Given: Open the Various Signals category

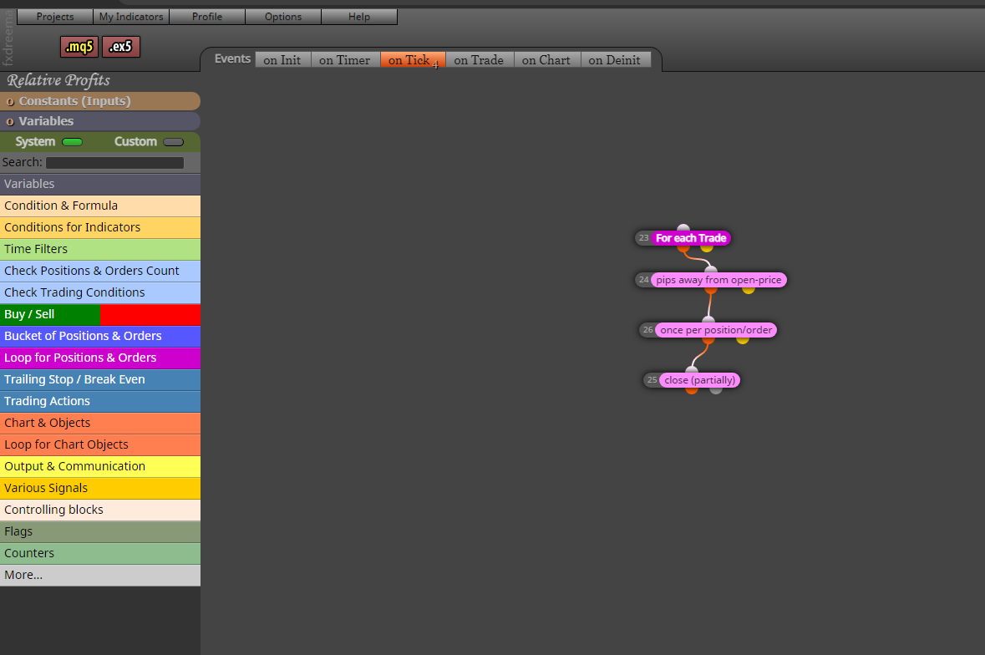Looking at the screenshot, I should 100,488.
